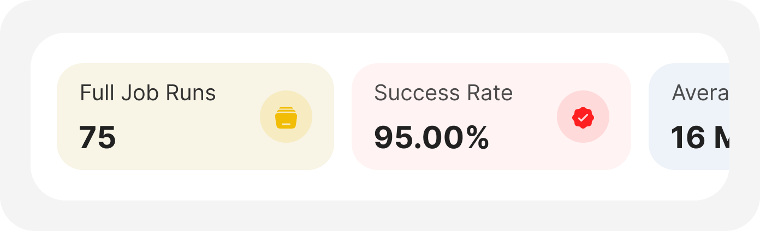The width and height of the screenshot is (760, 231).
Task: Click the white panel area above Success Rate card
Action: click(491, 48)
